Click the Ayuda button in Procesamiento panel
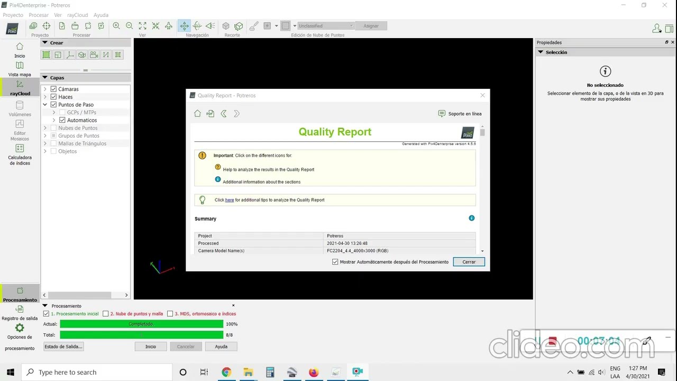The image size is (677, 381). [221, 347]
